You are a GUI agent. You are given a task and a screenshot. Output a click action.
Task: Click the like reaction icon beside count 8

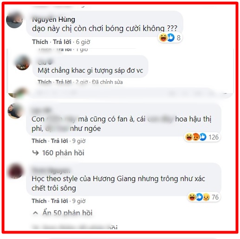pyautogui.click(x=171, y=38)
